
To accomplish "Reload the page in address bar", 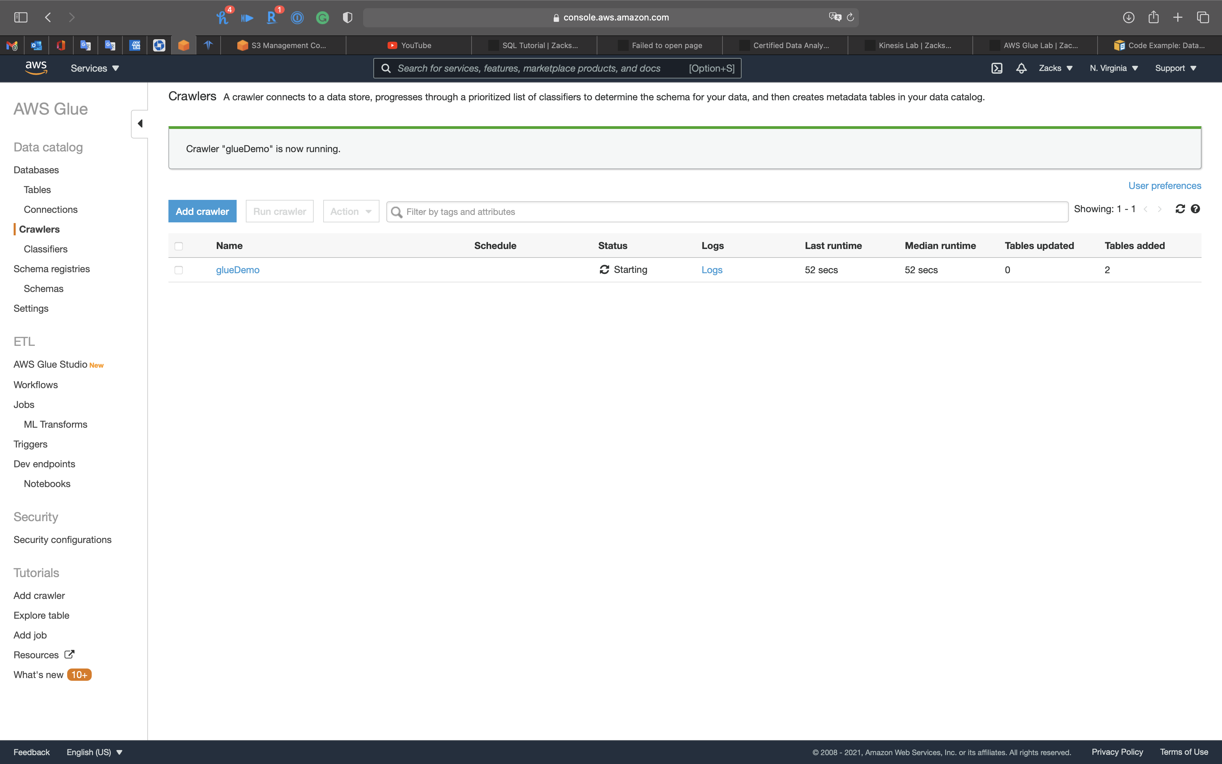I will [850, 18].
